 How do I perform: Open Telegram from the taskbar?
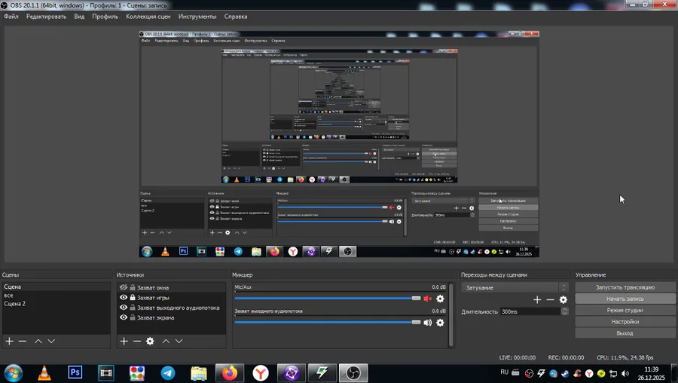tap(168, 373)
